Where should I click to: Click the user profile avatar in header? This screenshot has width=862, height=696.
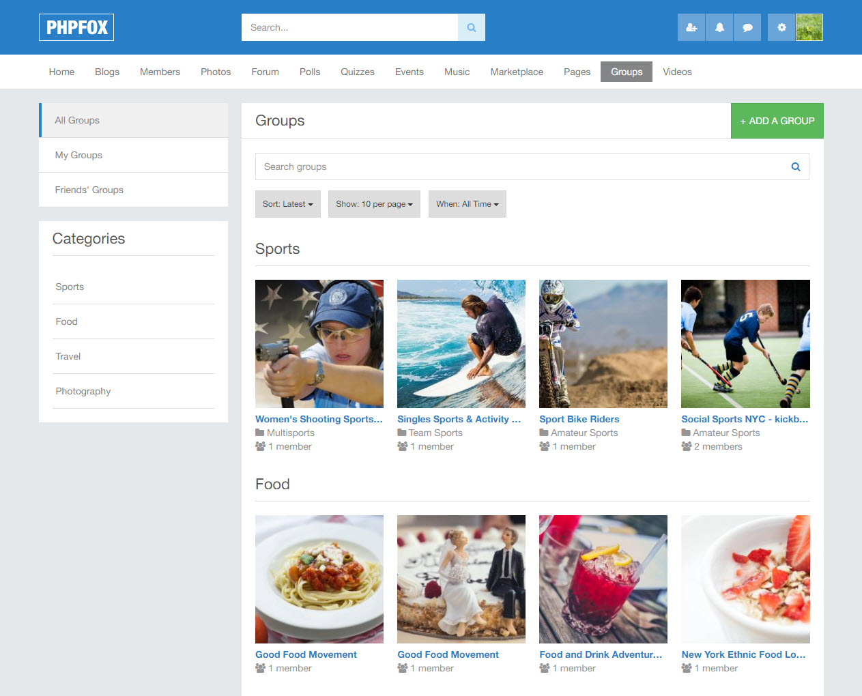809,28
